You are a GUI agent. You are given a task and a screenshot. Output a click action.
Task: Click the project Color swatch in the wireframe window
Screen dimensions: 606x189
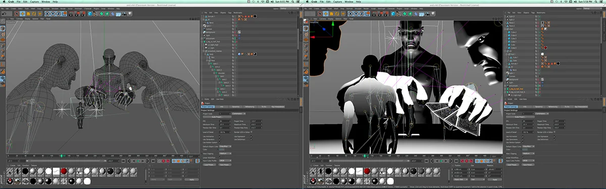(x=222, y=150)
